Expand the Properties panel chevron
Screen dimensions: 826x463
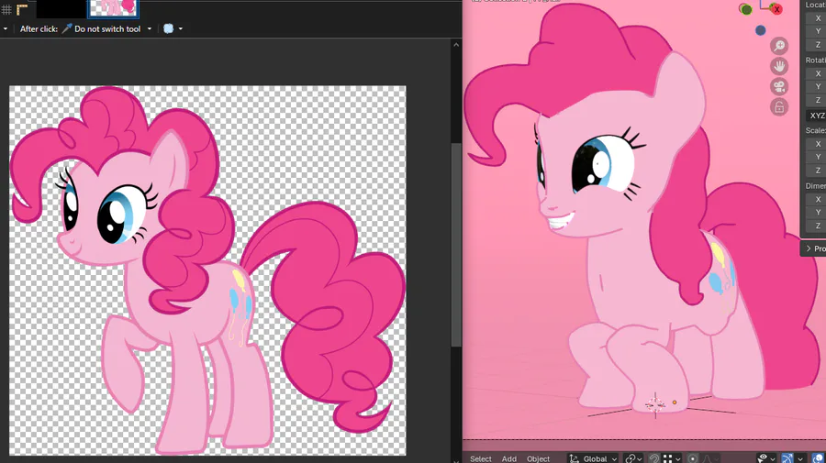pyautogui.click(x=809, y=248)
